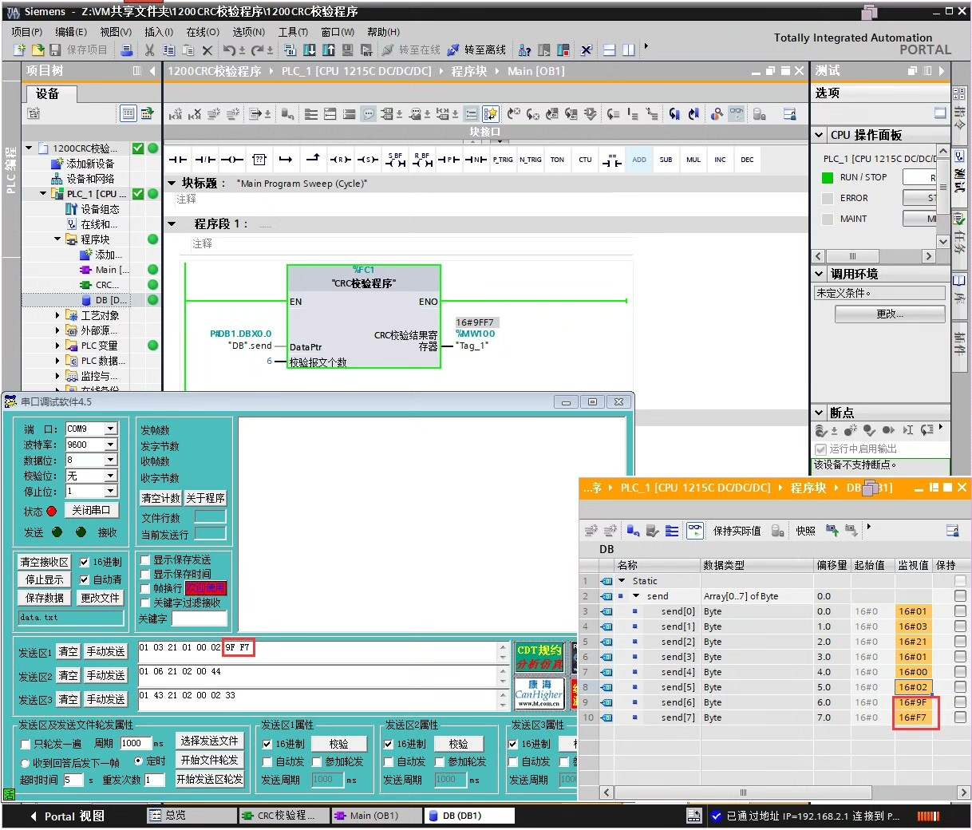Open the 数据位 dropdown
The height and width of the screenshot is (830, 972).
click(111, 460)
